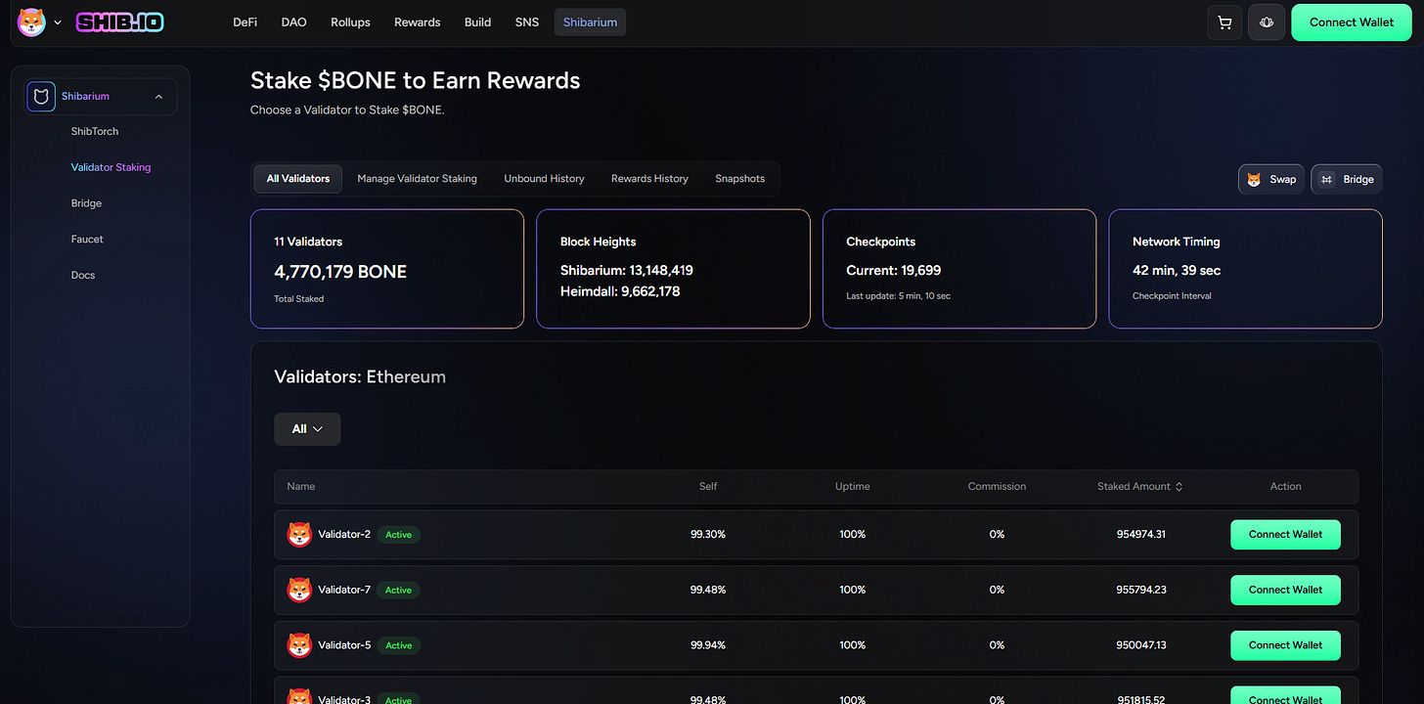Click Connect Wallet for Validator-7
This screenshot has width=1424, height=704.
[1285, 590]
